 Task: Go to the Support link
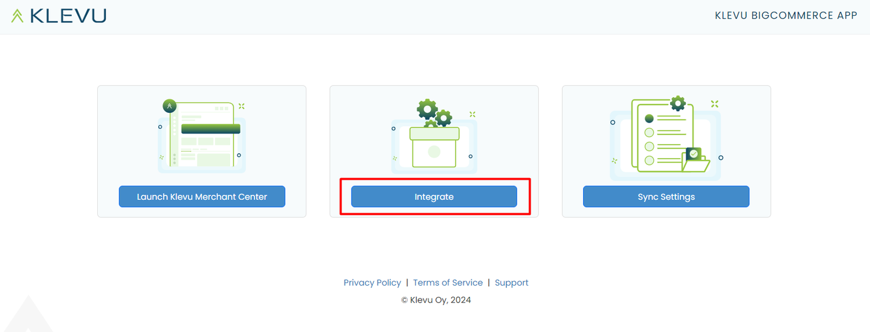[x=512, y=283]
